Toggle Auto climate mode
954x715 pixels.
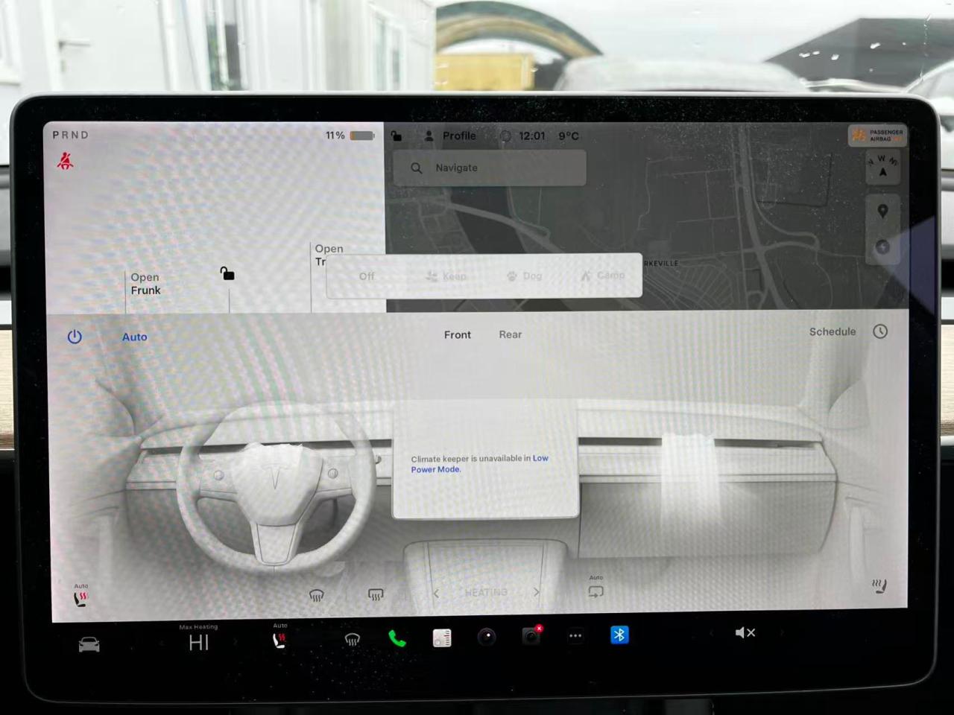point(134,337)
